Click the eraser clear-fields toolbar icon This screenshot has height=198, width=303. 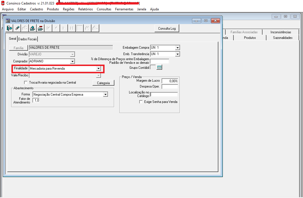(17, 28)
